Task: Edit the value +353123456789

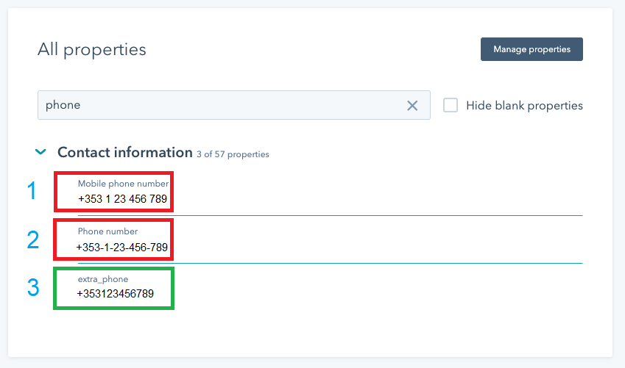Action: pyautogui.click(x=115, y=294)
